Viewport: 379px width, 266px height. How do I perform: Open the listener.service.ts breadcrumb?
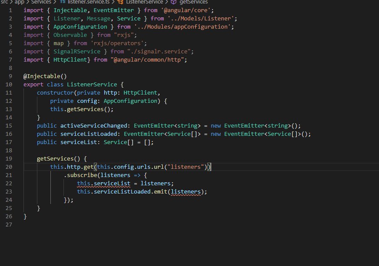[89, 2]
